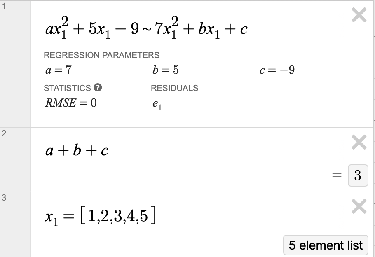Remove the a+b+c expression with its X
Viewport: 375px width, 257px height.
point(359,142)
